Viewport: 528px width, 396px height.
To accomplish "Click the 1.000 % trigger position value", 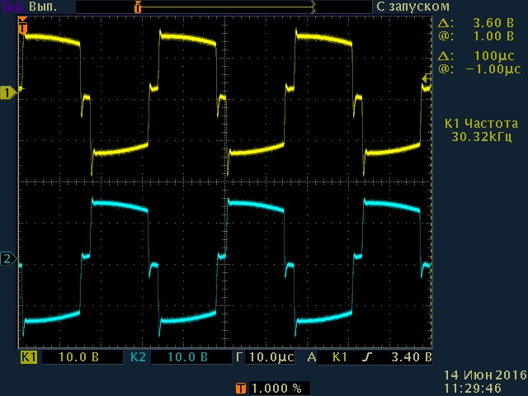I will 276,388.
